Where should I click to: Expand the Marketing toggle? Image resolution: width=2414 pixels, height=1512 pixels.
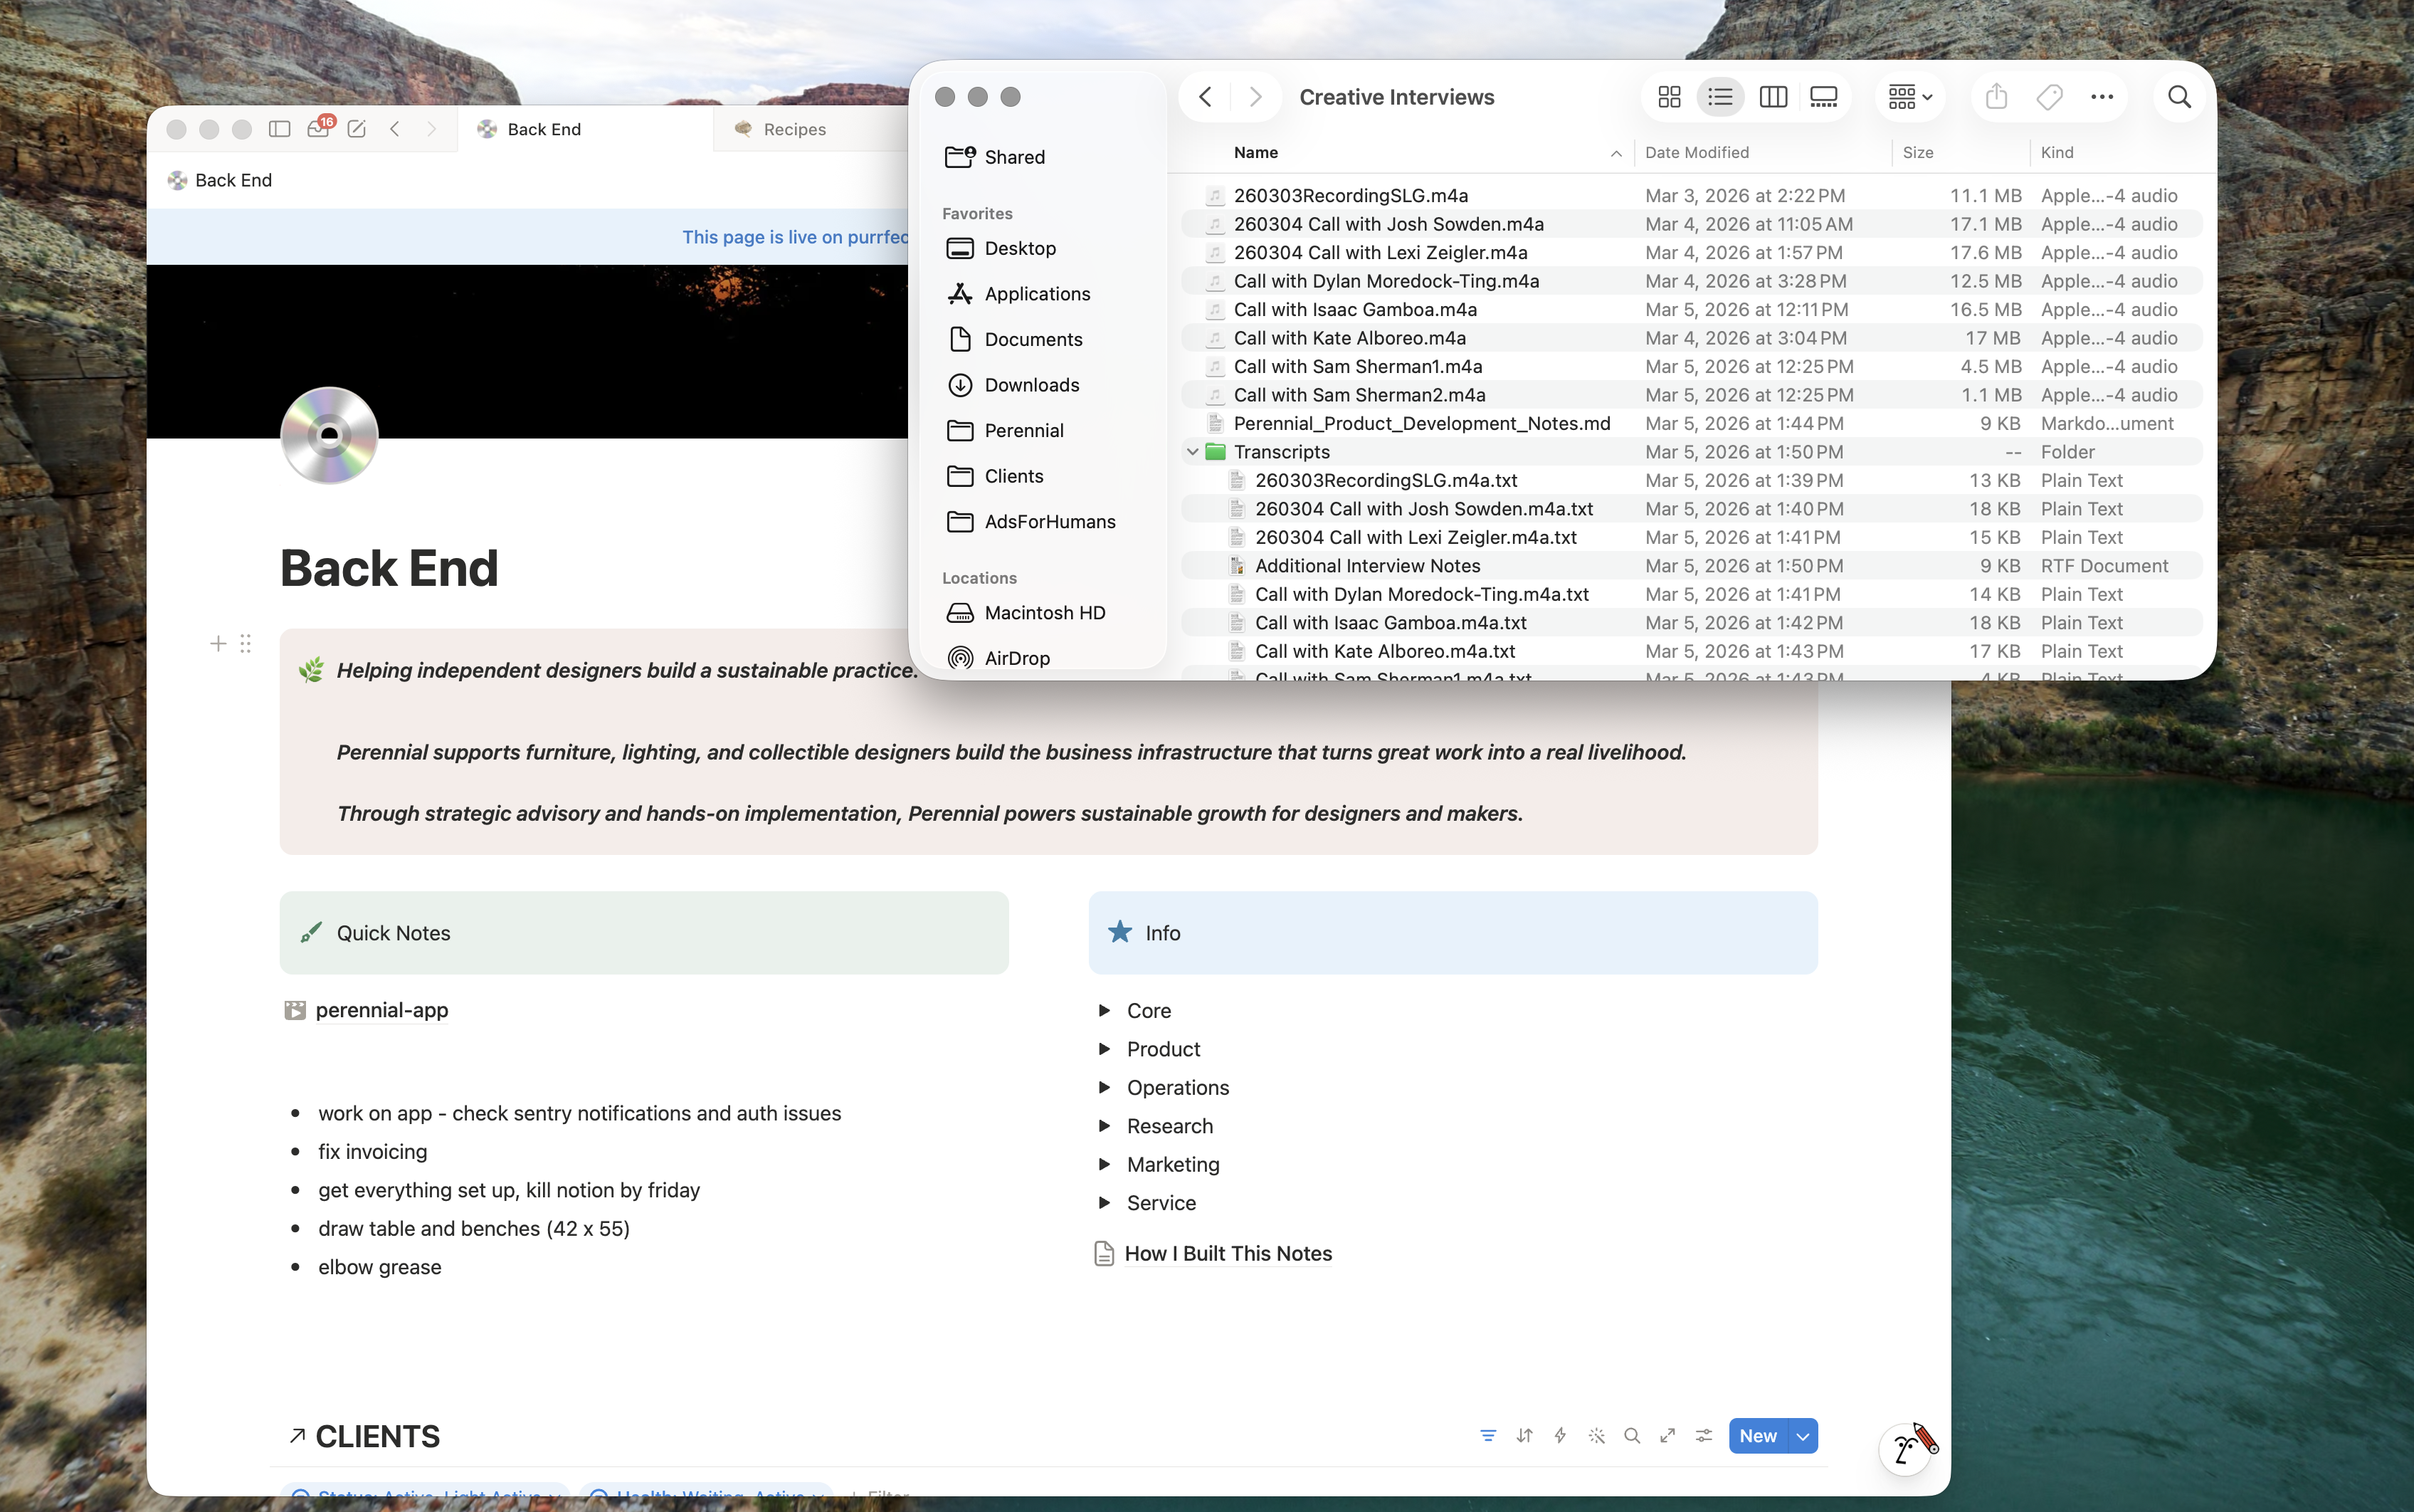click(x=1105, y=1164)
